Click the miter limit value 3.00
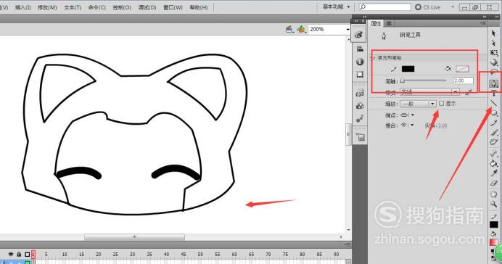The width and height of the screenshot is (502, 264). point(443,125)
